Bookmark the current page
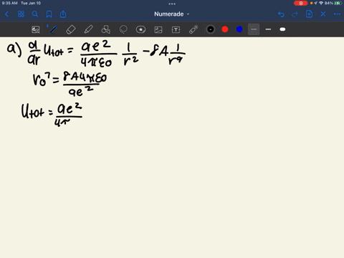Image resolution: width=344 pixels, height=258 pixels. pos(49,14)
